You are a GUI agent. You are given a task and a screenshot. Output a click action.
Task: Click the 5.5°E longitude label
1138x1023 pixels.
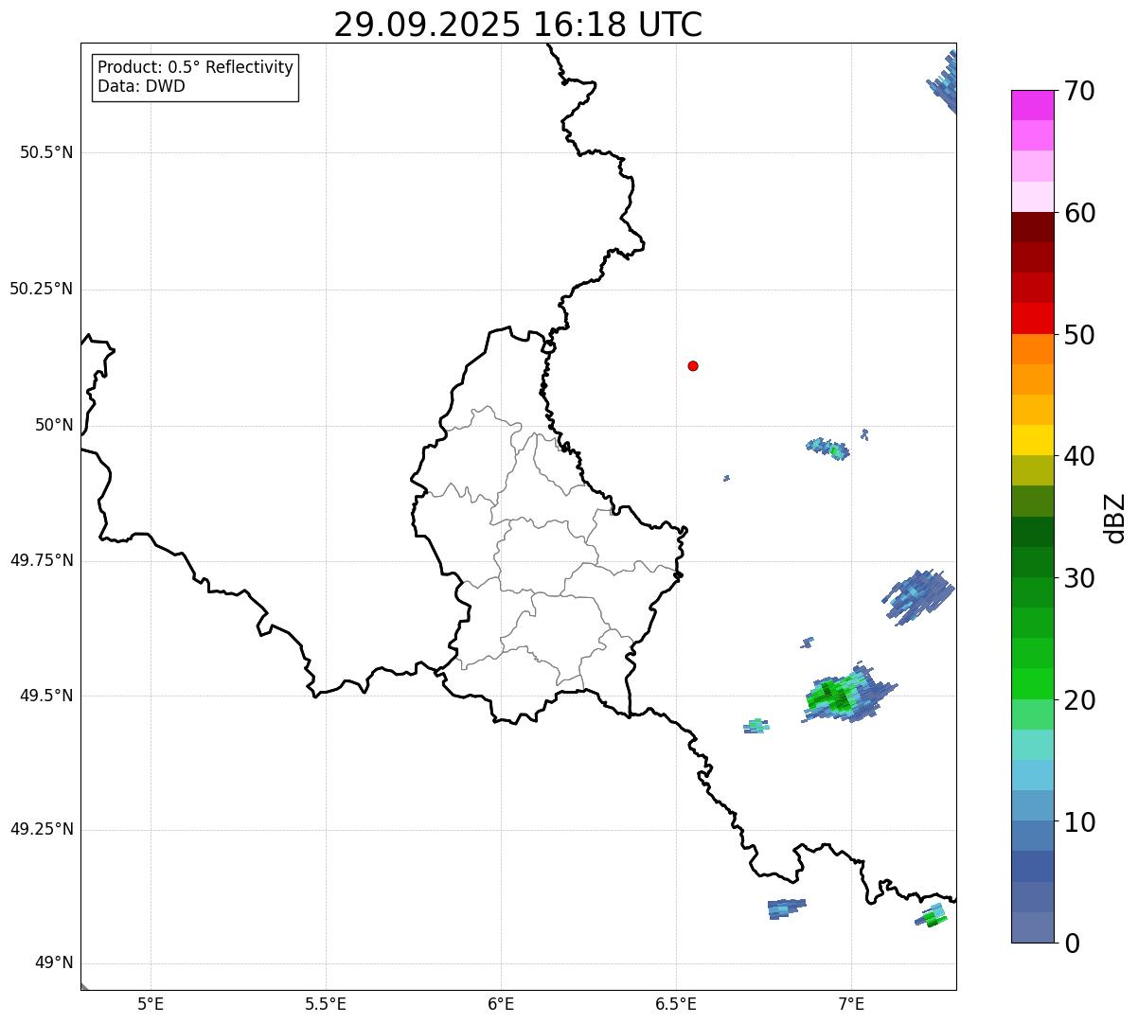click(x=326, y=1003)
